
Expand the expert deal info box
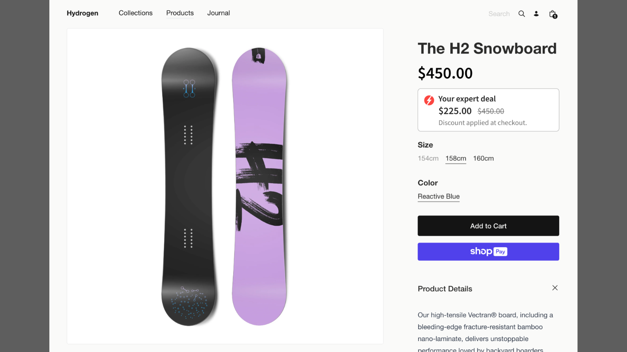tap(488, 110)
